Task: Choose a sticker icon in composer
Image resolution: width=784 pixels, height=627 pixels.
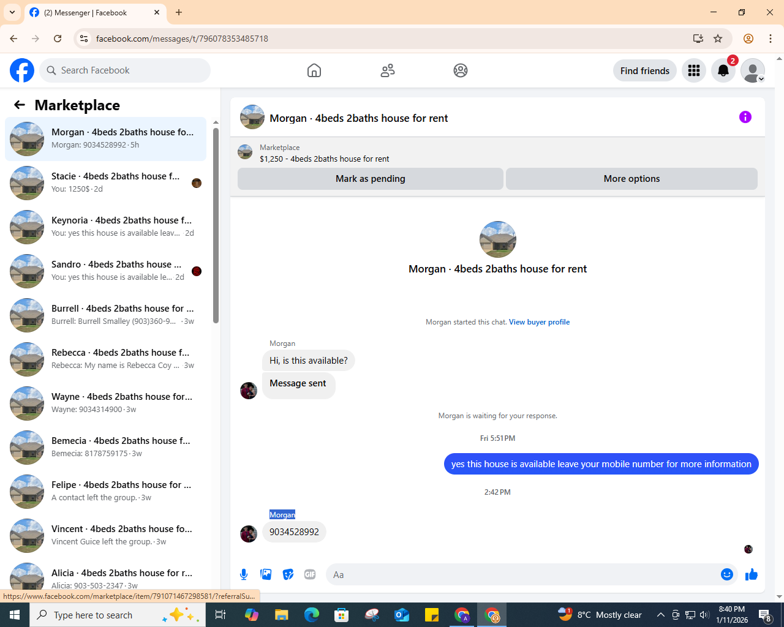Action: tap(288, 574)
